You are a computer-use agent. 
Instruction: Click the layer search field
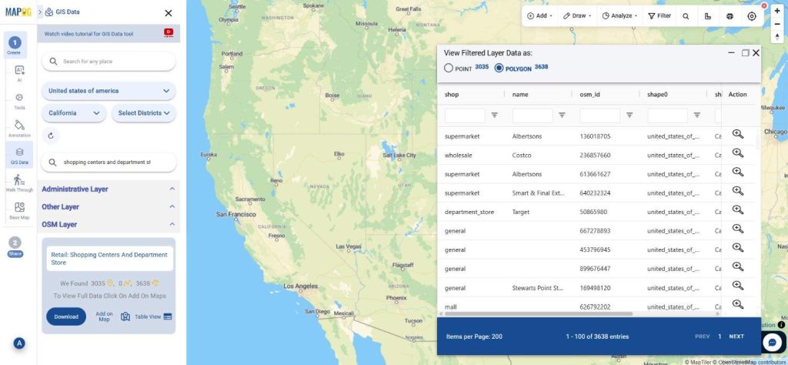click(x=109, y=162)
